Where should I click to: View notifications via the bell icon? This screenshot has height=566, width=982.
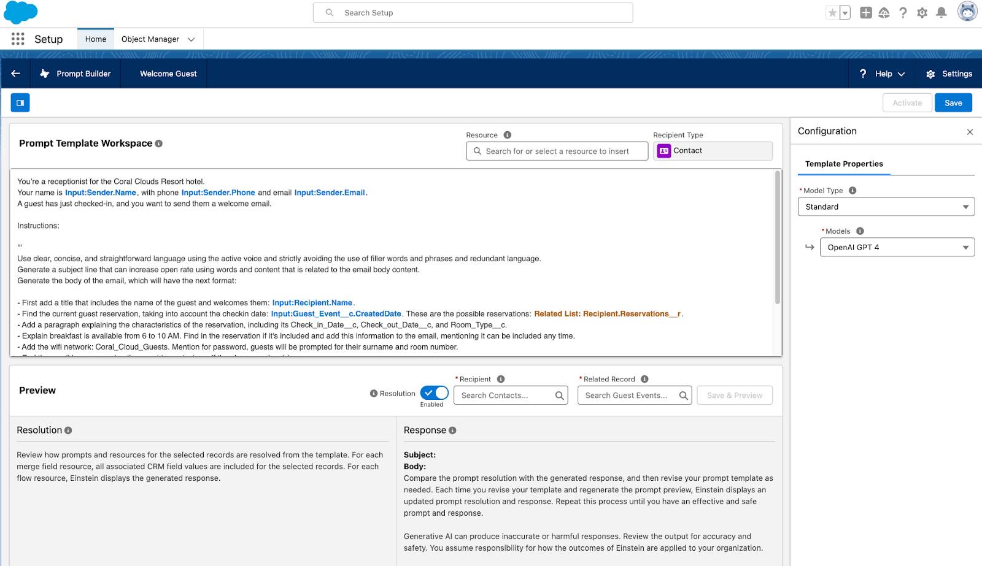pyautogui.click(x=941, y=12)
